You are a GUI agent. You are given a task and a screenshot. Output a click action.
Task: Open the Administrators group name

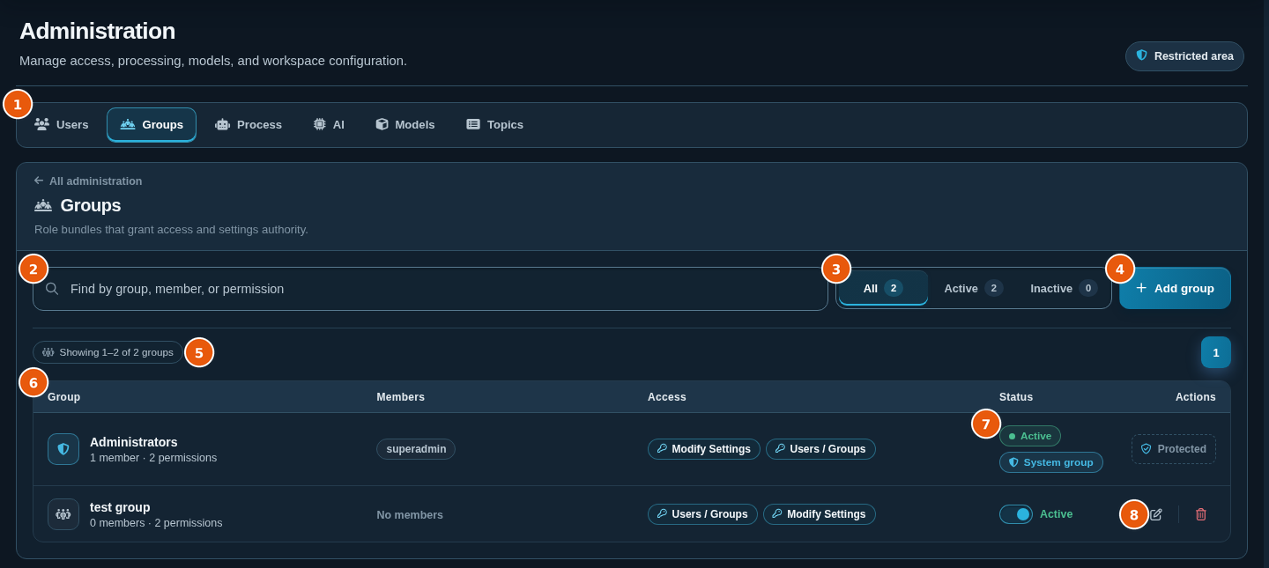pyautogui.click(x=134, y=442)
